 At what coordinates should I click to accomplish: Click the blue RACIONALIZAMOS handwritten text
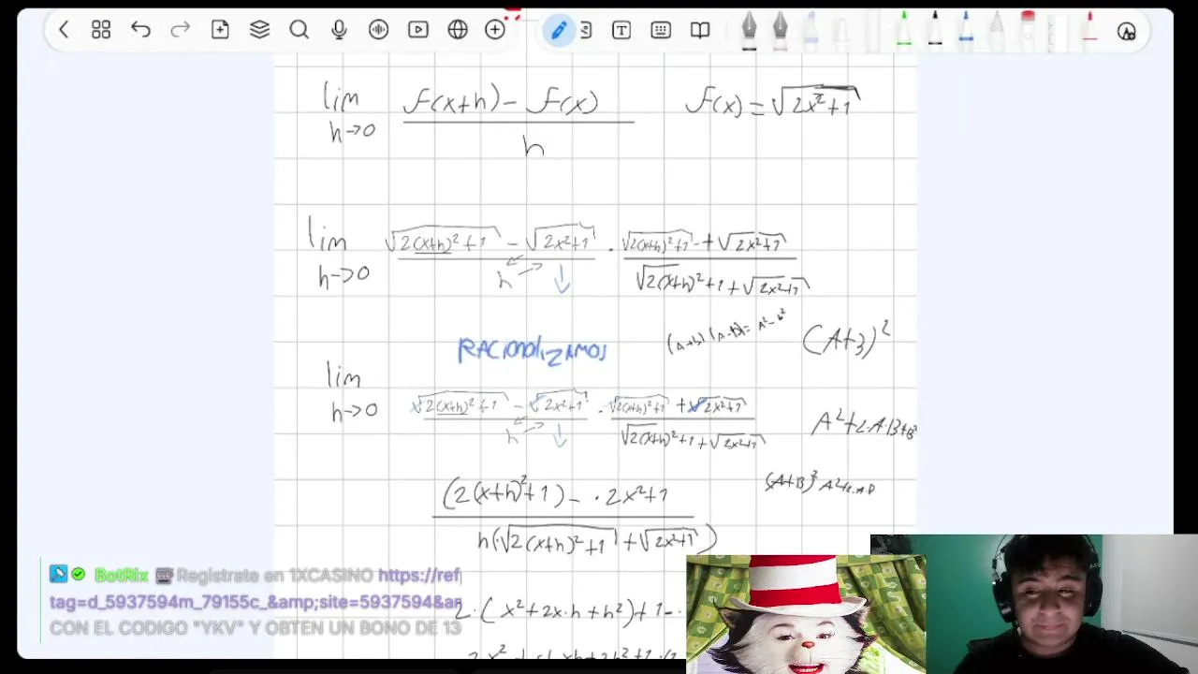click(x=532, y=351)
